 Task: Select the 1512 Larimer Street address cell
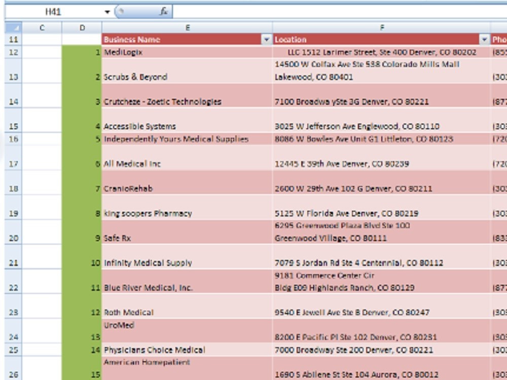382,52
